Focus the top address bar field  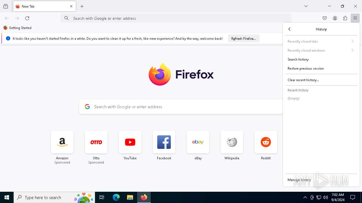[x=176, y=18]
